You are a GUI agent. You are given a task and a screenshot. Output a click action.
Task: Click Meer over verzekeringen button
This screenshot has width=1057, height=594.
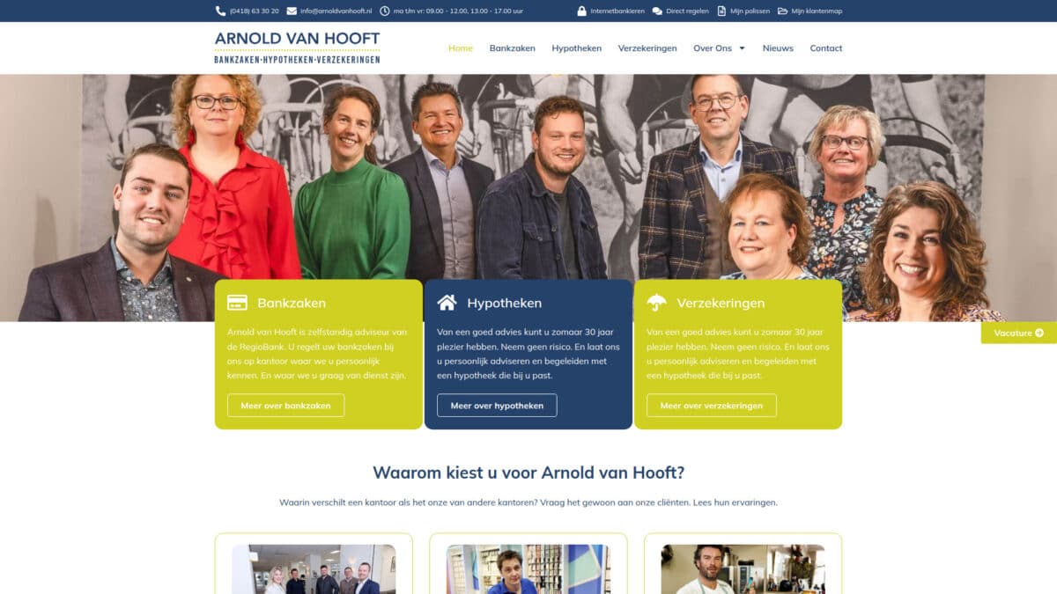click(712, 406)
